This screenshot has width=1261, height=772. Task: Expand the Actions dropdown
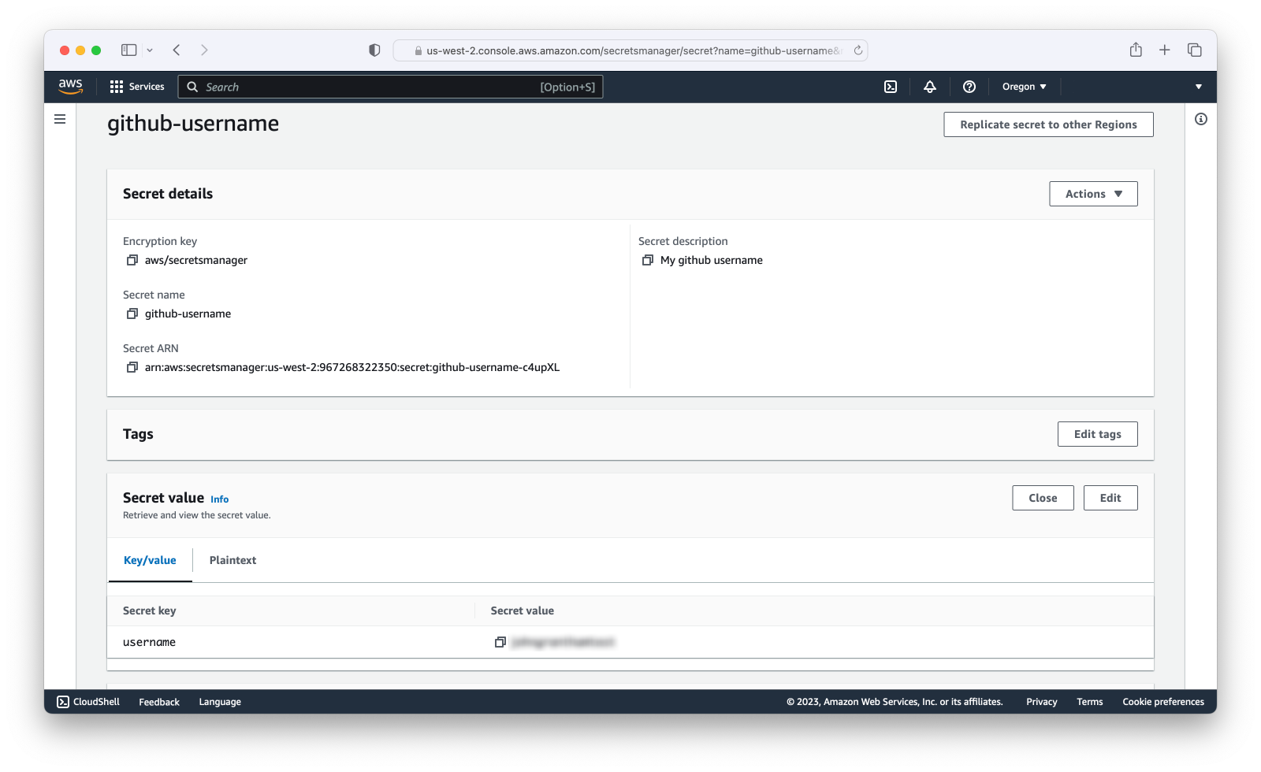1093,194
